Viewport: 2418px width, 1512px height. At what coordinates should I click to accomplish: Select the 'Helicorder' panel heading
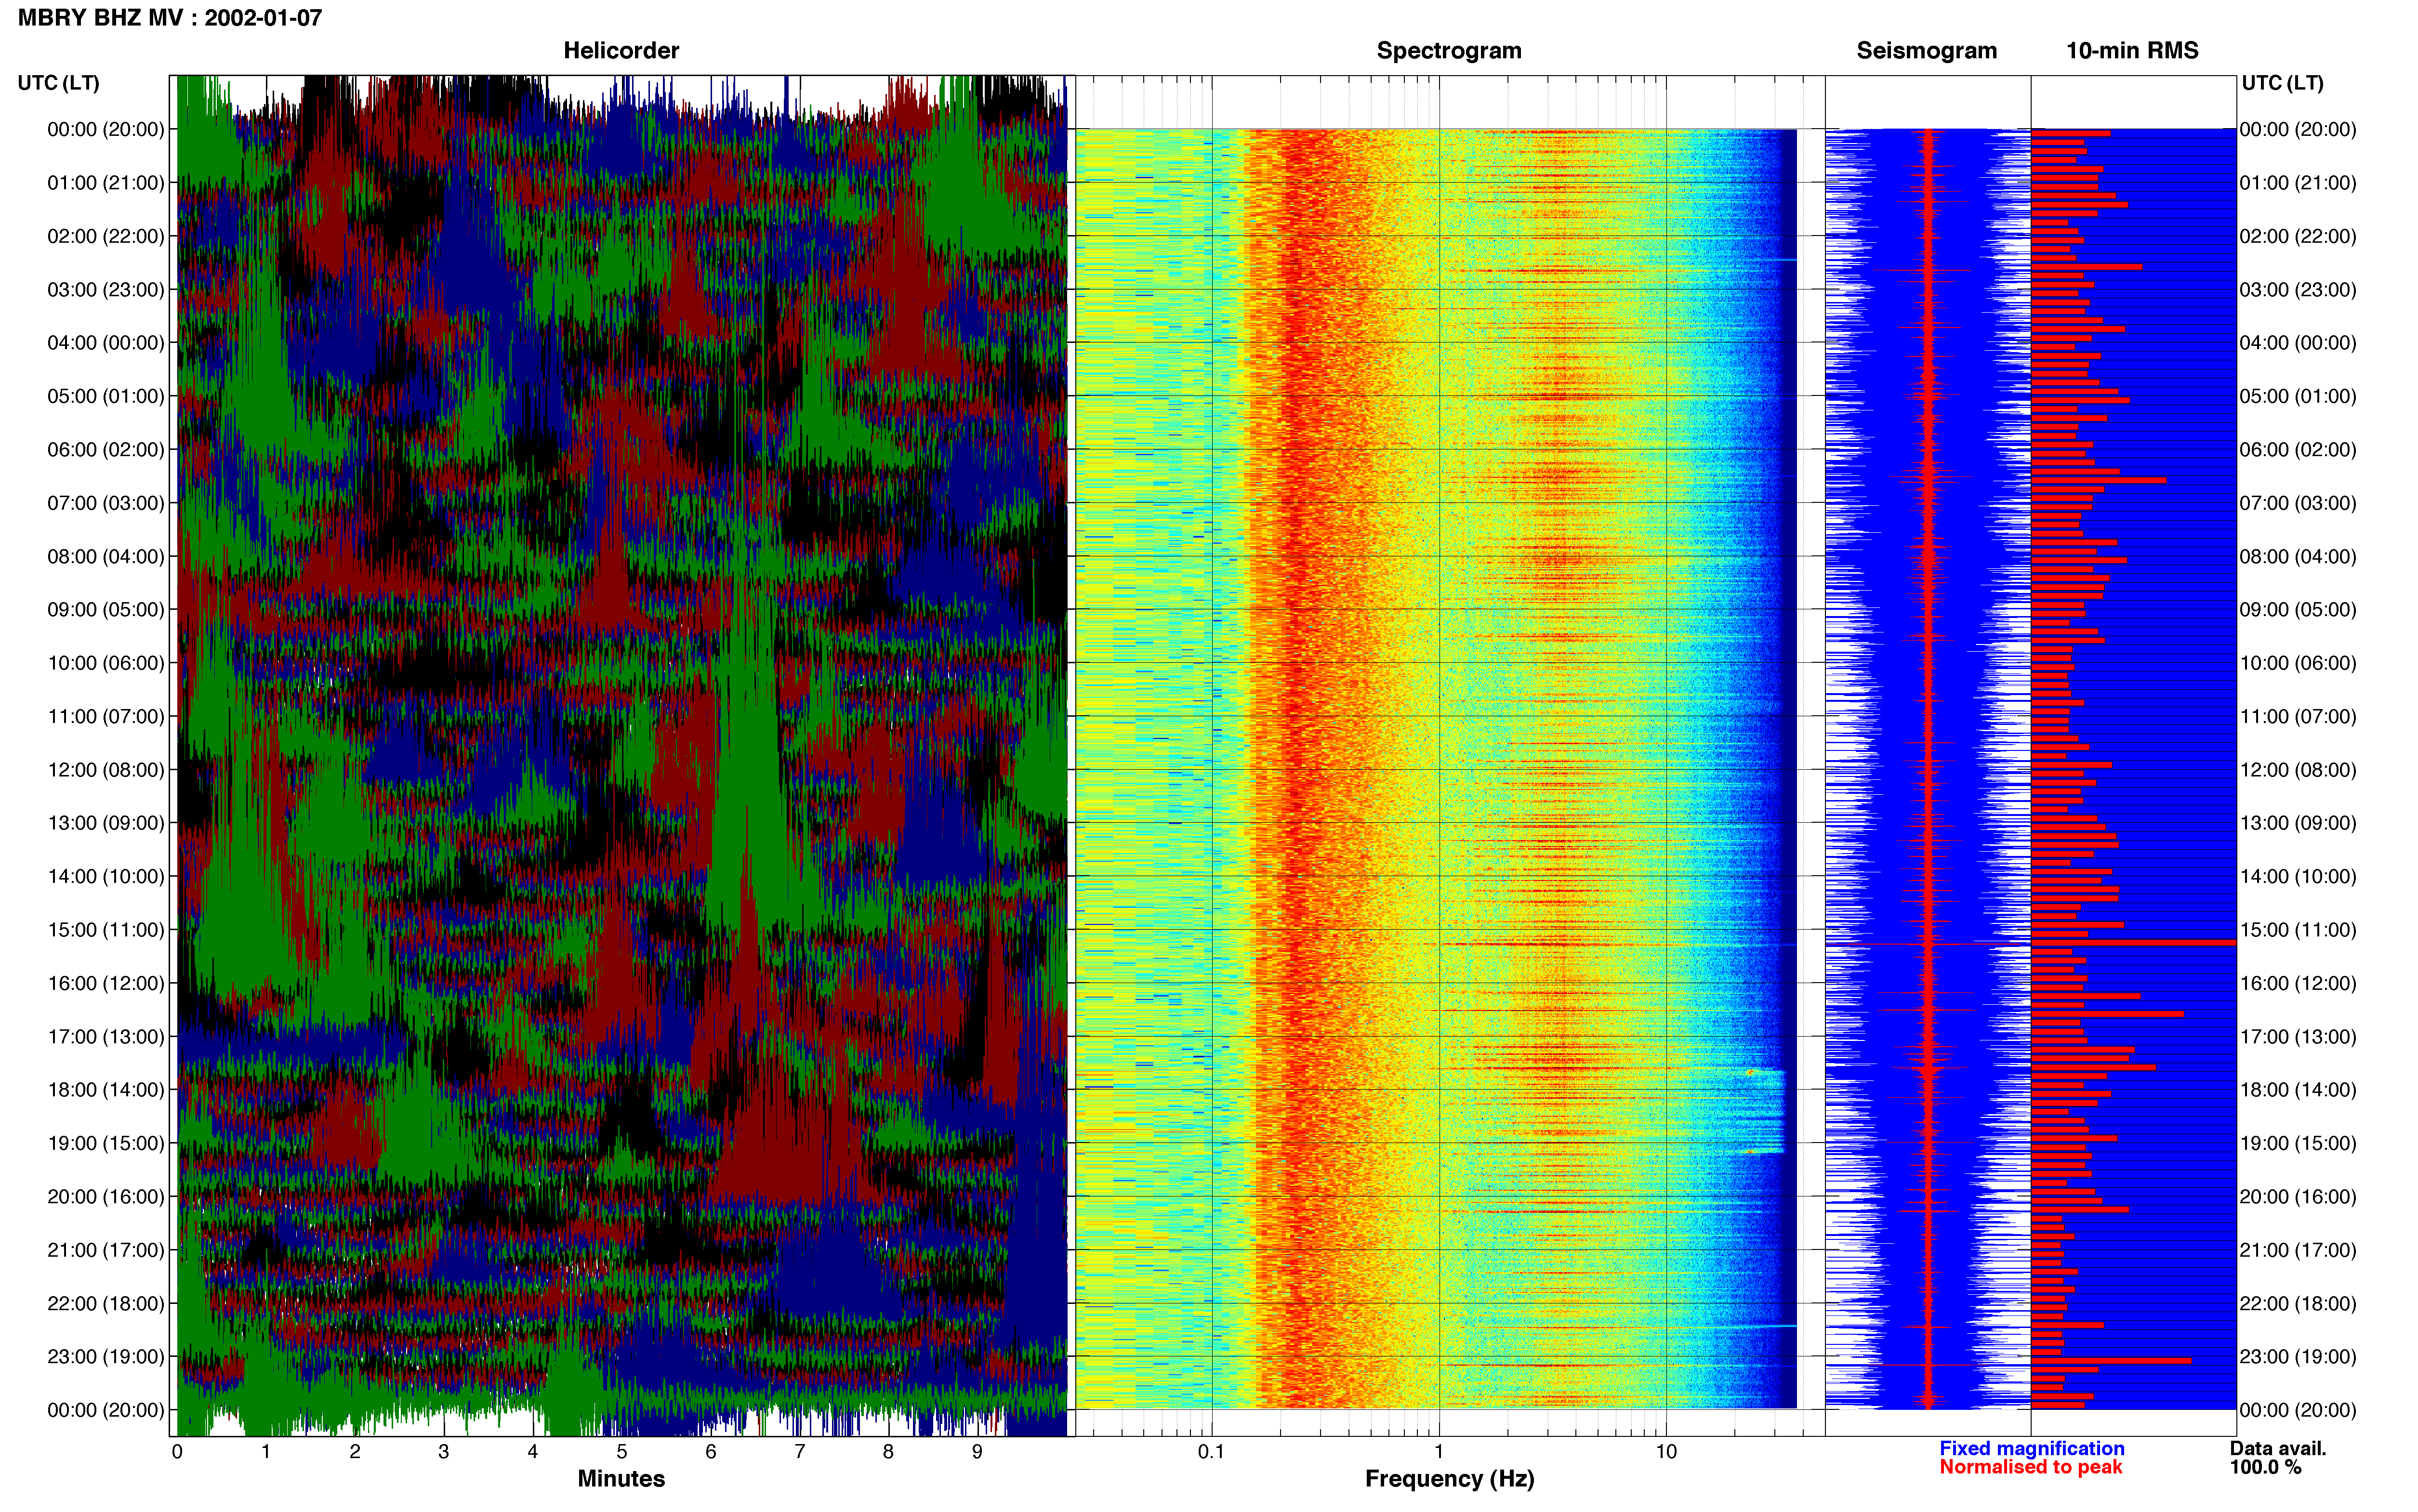[x=621, y=51]
